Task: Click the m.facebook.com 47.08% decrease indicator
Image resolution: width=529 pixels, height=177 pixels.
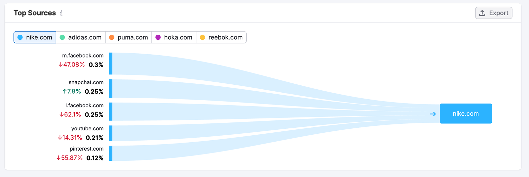Action: pos(72,65)
